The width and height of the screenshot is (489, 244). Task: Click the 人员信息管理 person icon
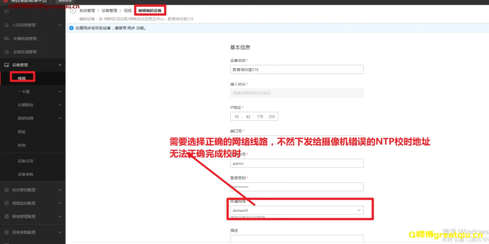tap(7, 25)
